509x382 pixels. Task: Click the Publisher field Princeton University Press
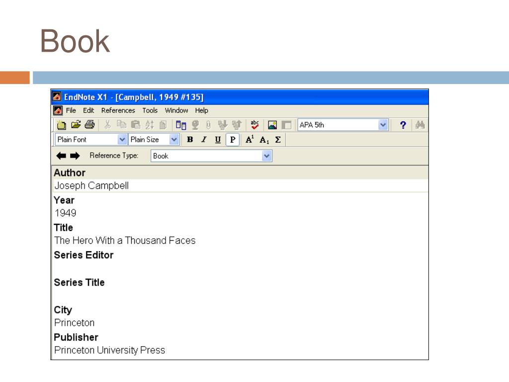(241, 350)
